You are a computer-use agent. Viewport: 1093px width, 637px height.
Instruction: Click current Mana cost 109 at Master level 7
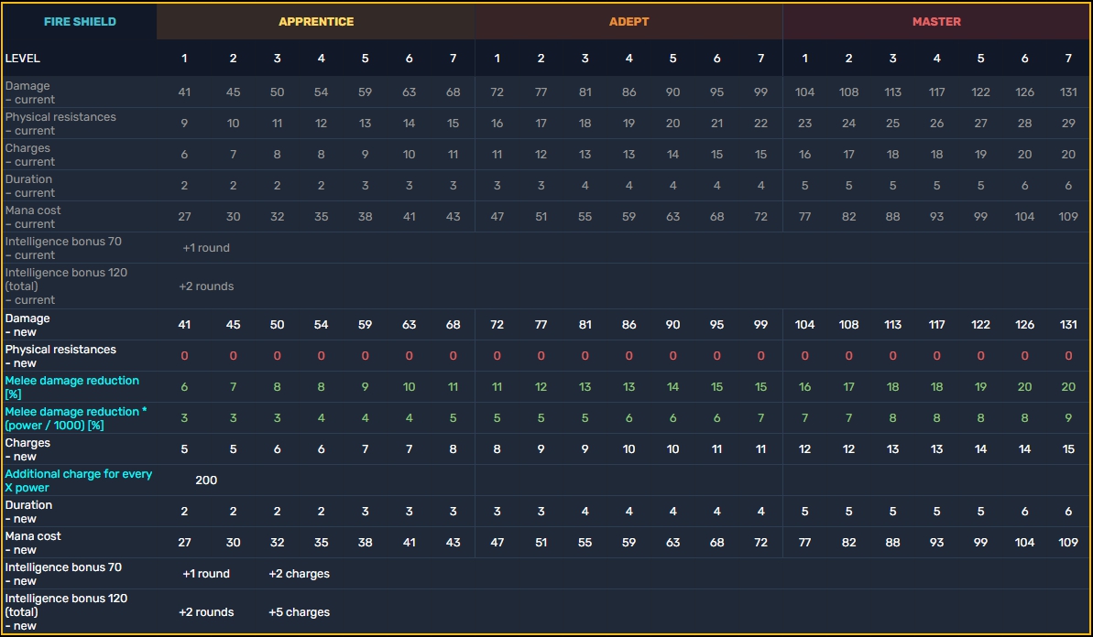pyautogui.click(x=1068, y=217)
